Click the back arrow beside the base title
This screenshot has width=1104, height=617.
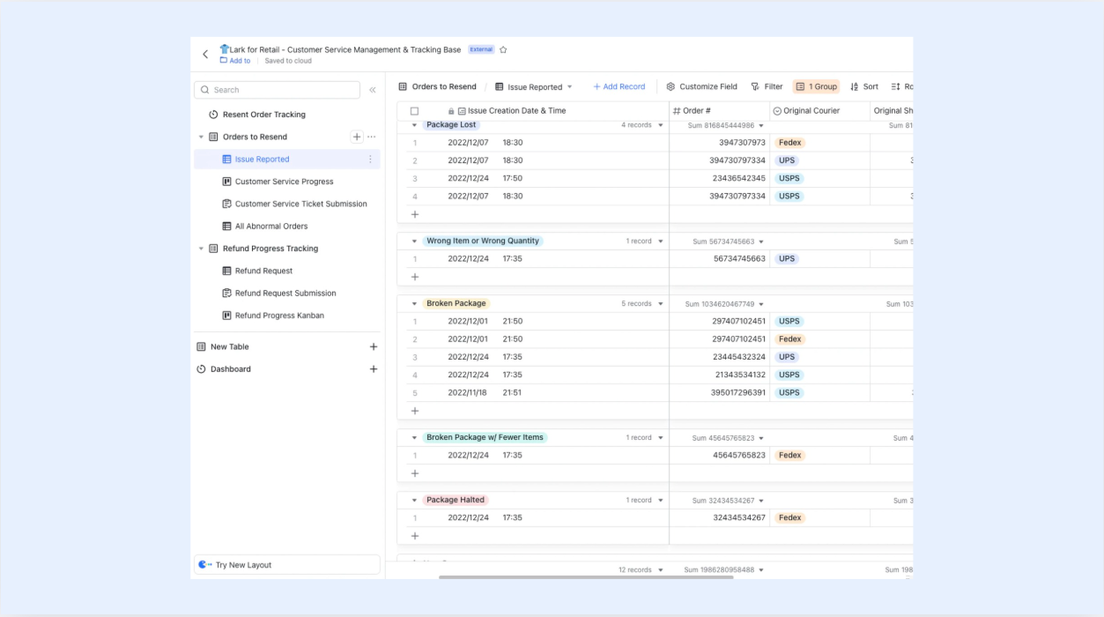point(205,55)
